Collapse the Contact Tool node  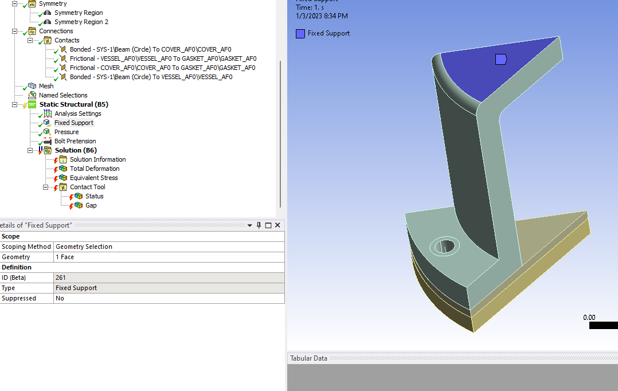click(45, 187)
